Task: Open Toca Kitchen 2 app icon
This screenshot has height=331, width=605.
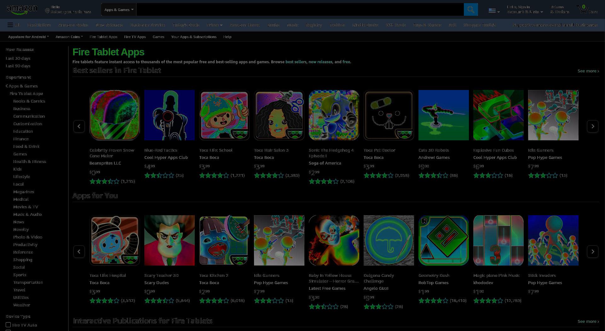Action: coord(224,240)
